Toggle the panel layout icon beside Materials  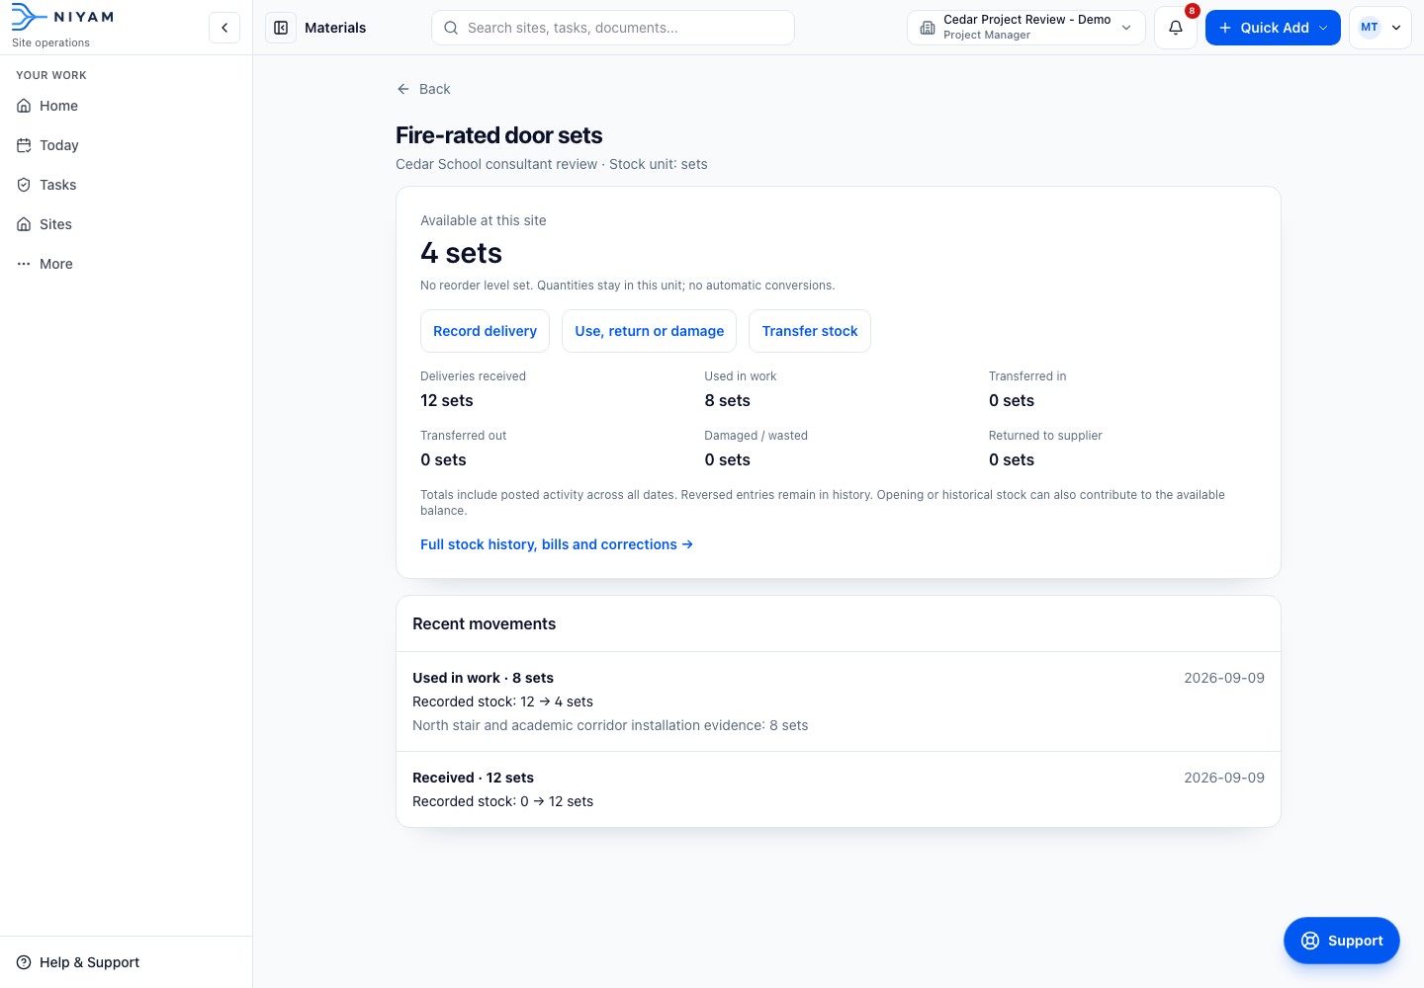[x=281, y=28]
